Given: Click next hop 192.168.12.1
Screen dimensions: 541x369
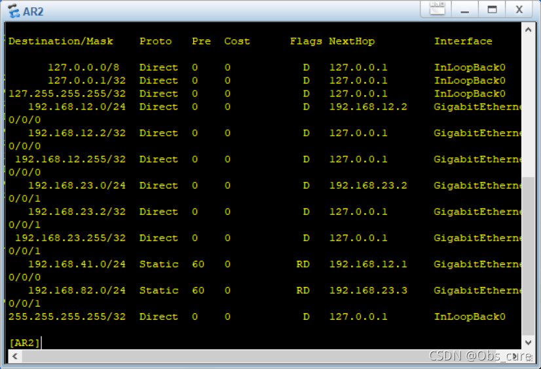Looking at the screenshot, I should tap(358, 264).
